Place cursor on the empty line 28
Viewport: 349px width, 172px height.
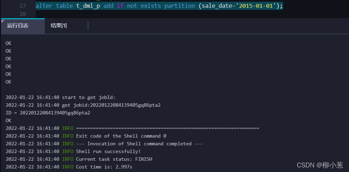point(192,14)
